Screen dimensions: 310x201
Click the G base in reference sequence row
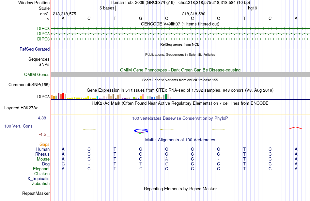pos(141,18)
